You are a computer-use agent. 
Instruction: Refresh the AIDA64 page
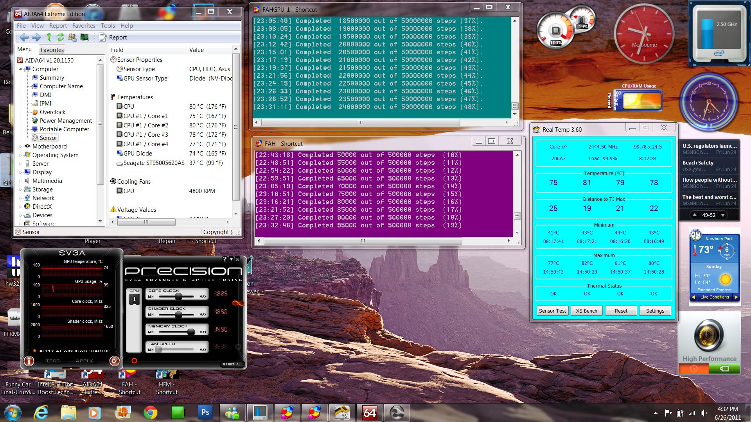60,37
